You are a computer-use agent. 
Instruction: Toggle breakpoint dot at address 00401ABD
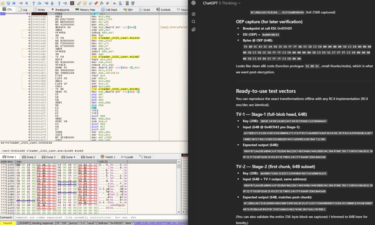29,57
